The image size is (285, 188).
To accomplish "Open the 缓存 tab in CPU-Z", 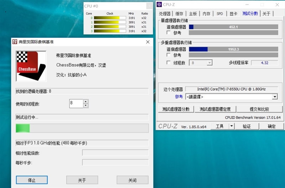I will click(179, 14).
